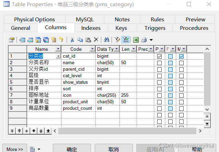The image size is (219, 152).
Task: Paste a column from the clipboard
Action: point(88,40)
